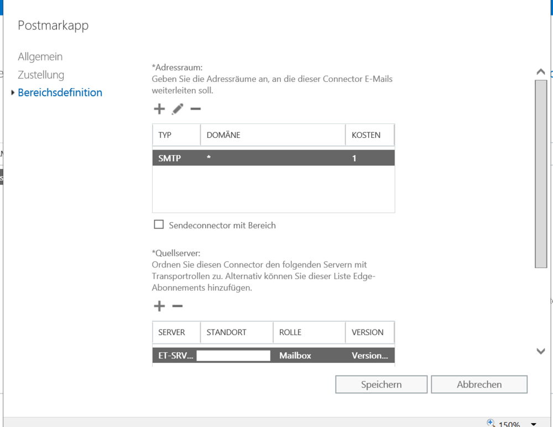Sort by the KOSTEN column header
The width and height of the screenshot is (553, 427).
click(369, 135)
